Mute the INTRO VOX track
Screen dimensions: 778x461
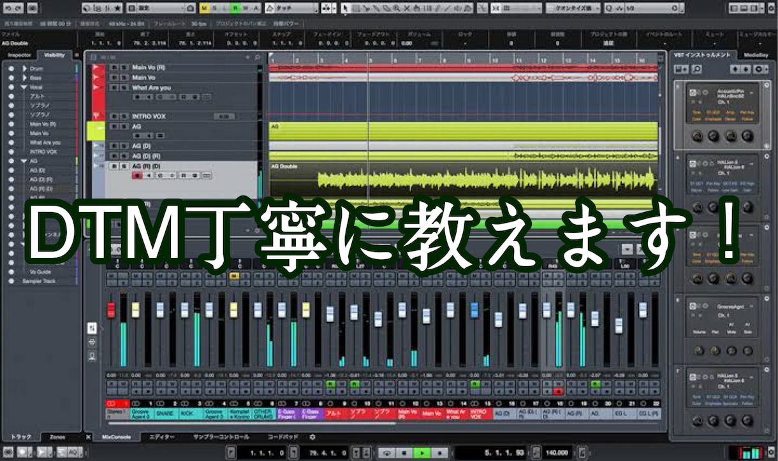coord(114,117)
